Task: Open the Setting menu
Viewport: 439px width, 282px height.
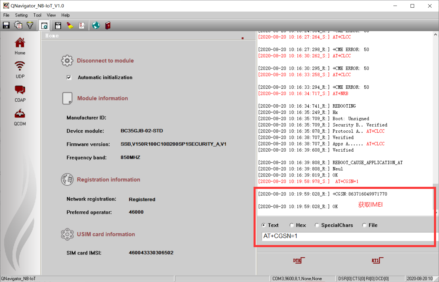Action: pos(21,15)
